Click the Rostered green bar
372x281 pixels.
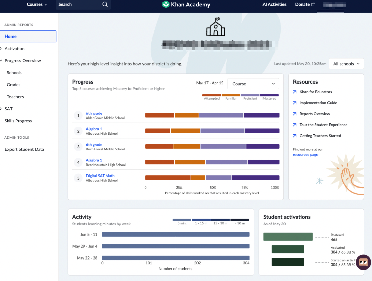coord(288,237)
